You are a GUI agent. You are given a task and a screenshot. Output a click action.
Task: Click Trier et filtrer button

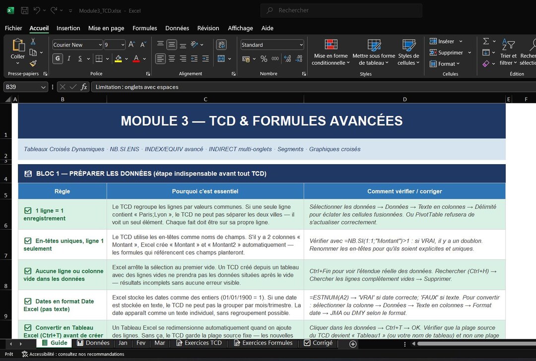[508, 52]
